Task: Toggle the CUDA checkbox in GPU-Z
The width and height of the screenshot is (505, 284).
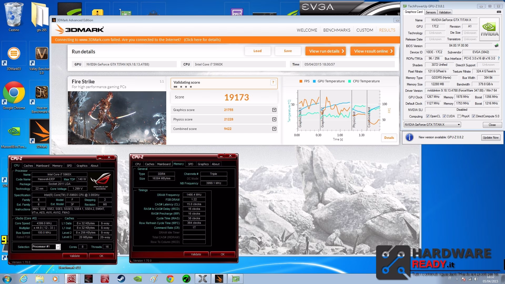Action: pos(444,116)
